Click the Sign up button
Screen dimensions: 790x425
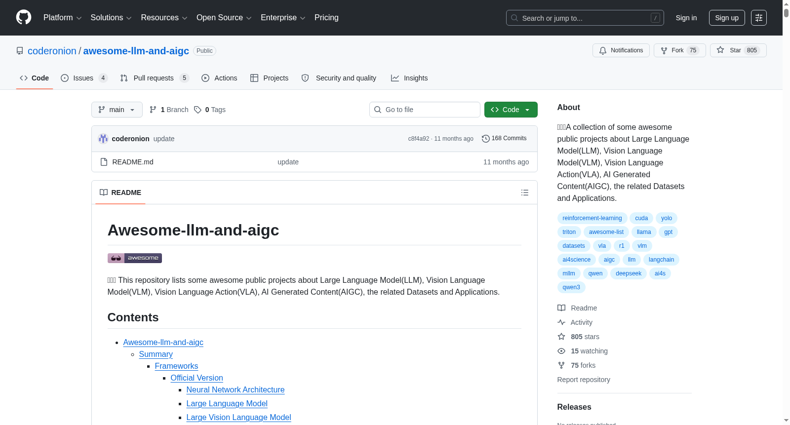[727, 18]
